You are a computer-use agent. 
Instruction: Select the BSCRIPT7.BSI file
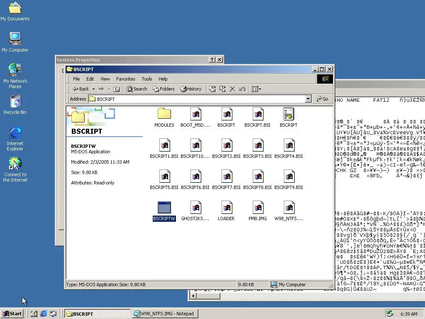(226, 179)
